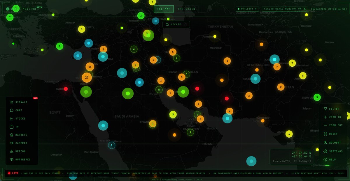Click the red LIVE indicator
The image size is (350, 181).
(x=13, y=173)
